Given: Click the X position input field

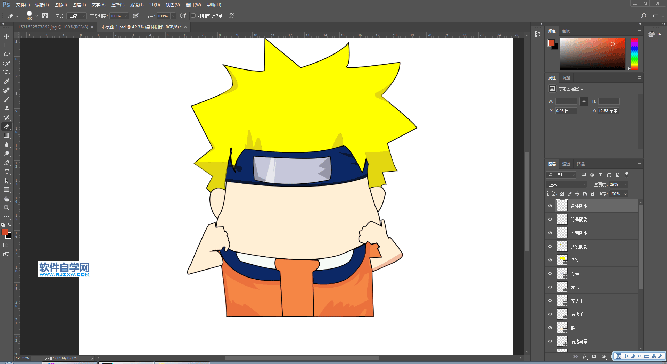Looking at the screenshot, I should point(565,111).
